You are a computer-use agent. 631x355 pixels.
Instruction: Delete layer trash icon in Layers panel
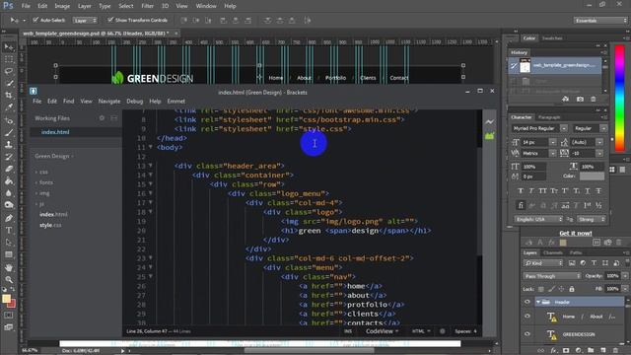click(x=615, y=351)
